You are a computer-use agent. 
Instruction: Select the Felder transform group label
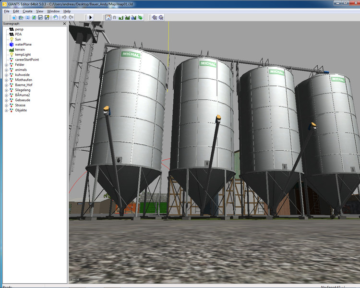point(20,65)
